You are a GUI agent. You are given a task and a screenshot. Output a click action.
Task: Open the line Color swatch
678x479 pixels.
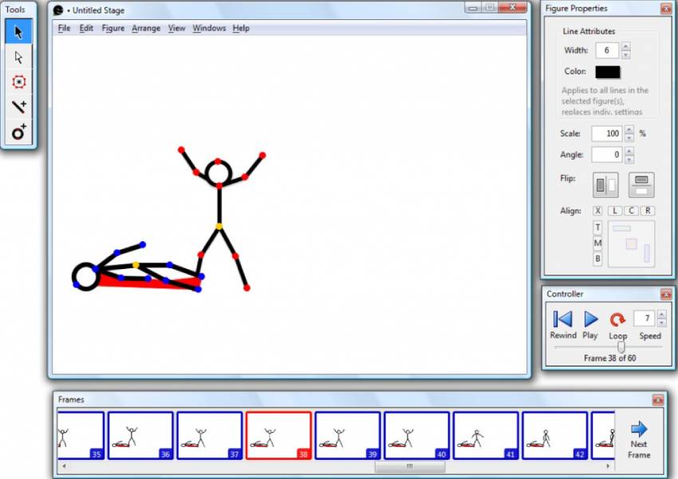click(606, 71)
